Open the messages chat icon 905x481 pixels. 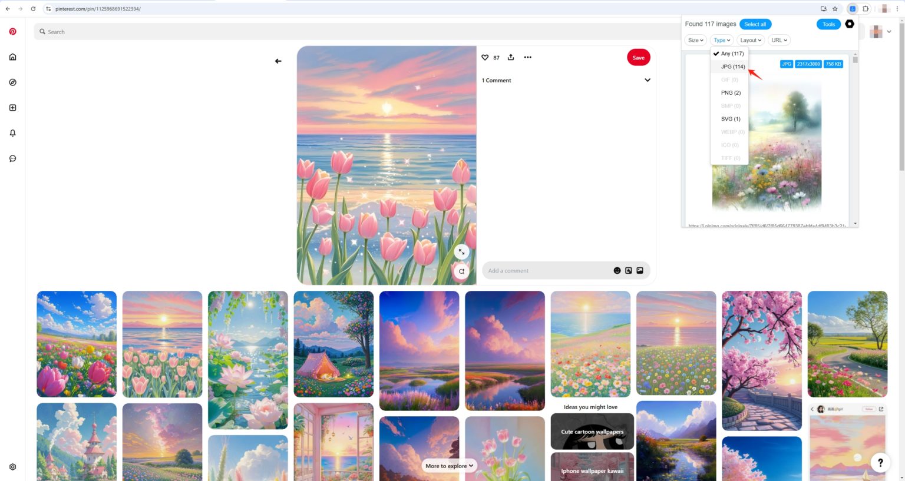[x=12, y=158]
